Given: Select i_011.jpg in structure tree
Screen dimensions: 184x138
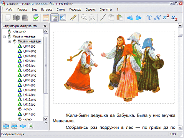Looking at the screenshot, I should pyautogui.click(x=29, y=94).
